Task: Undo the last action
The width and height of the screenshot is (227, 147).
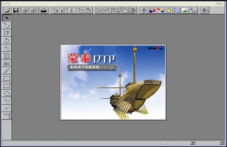Action: coord(55,10)
